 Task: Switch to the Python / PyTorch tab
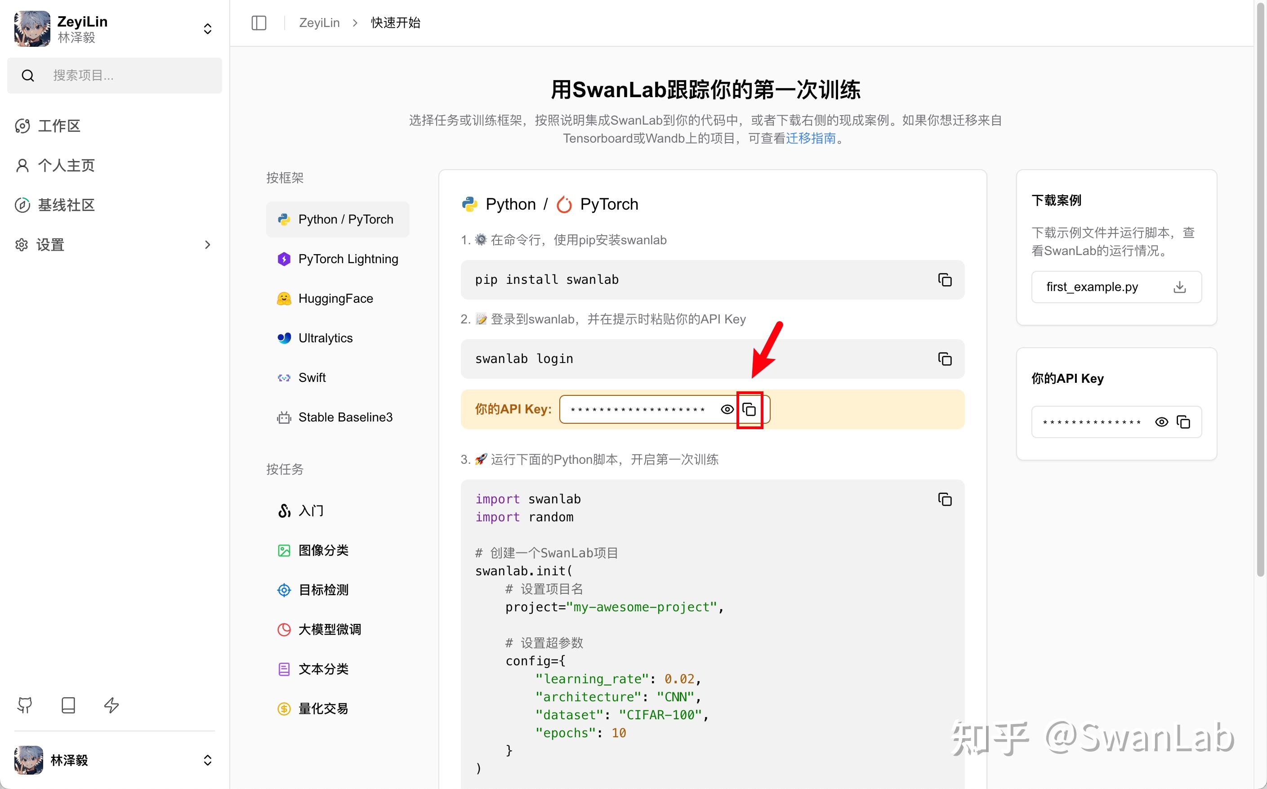[345, 219]
